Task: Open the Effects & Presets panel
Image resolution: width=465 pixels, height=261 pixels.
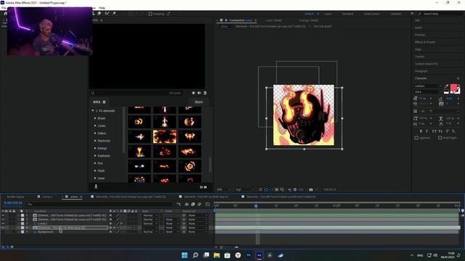Action: click(x=425, y=42)
